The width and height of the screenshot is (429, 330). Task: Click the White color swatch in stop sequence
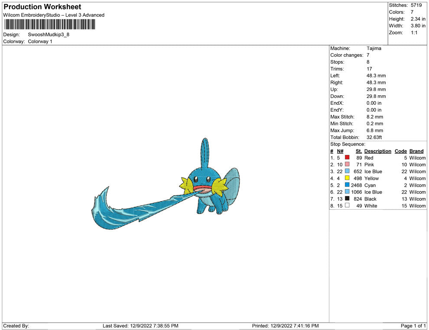pos(347,205)
